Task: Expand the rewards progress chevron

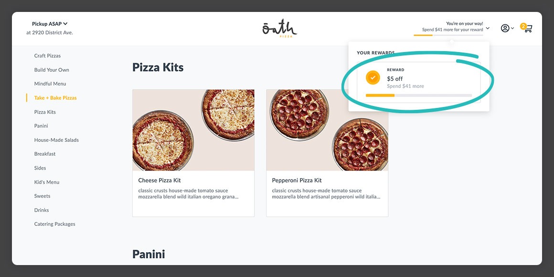Action: [x=487, y=28]
